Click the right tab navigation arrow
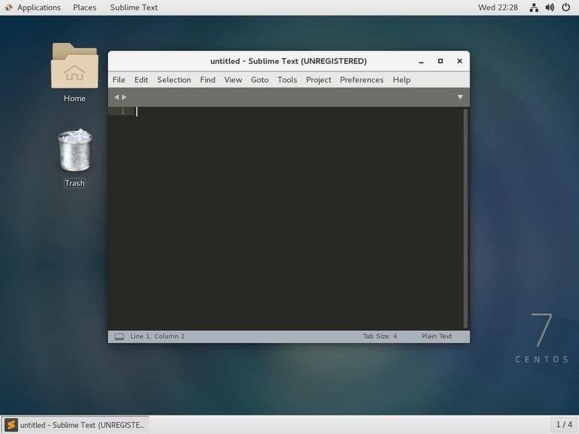The width and height of the screenshot is (579, 434). coord(124,97)
